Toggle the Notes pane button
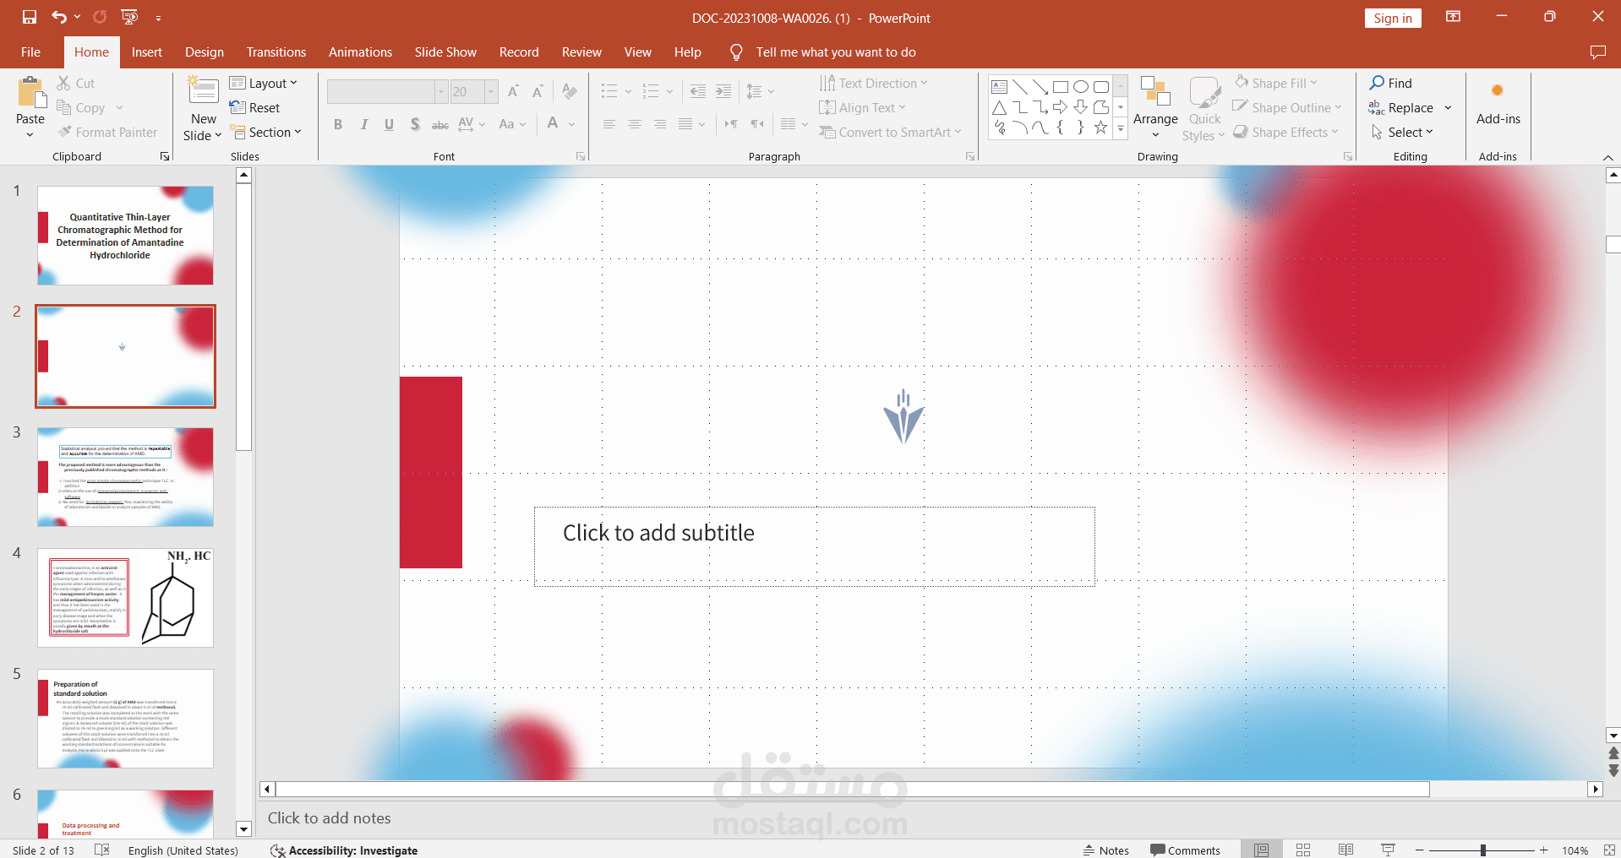 (1105, 850)
